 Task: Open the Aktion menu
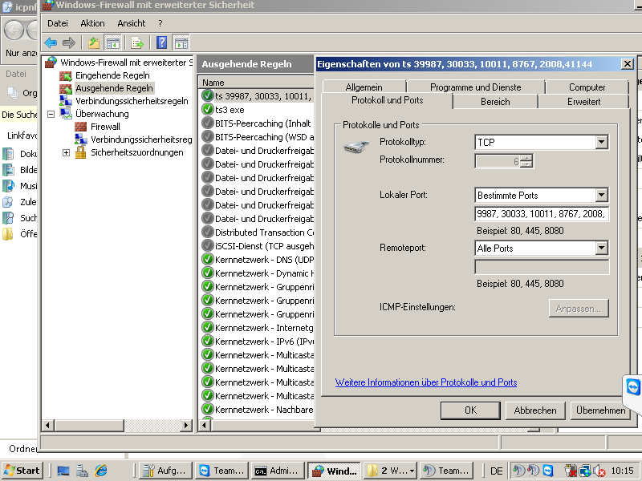[x=92, y=23]
